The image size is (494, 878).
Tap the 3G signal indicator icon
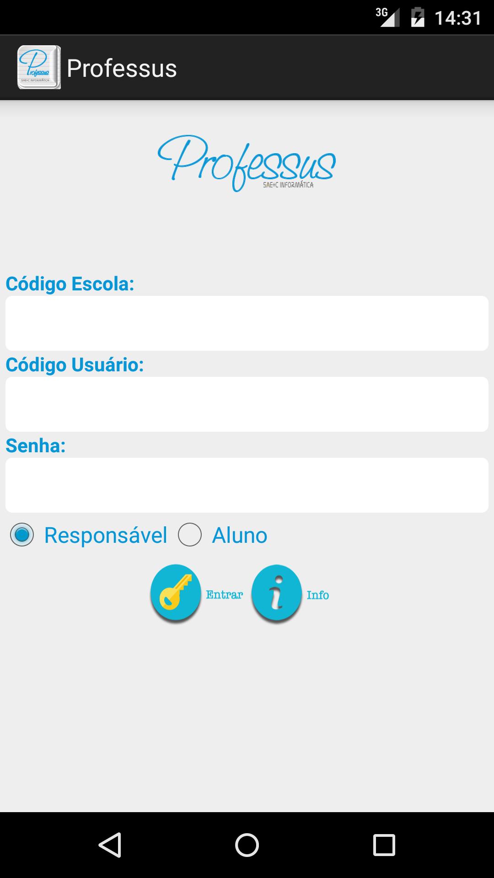pos(388,17)
